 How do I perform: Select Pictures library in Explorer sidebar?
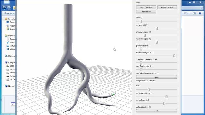click(11, 46)
